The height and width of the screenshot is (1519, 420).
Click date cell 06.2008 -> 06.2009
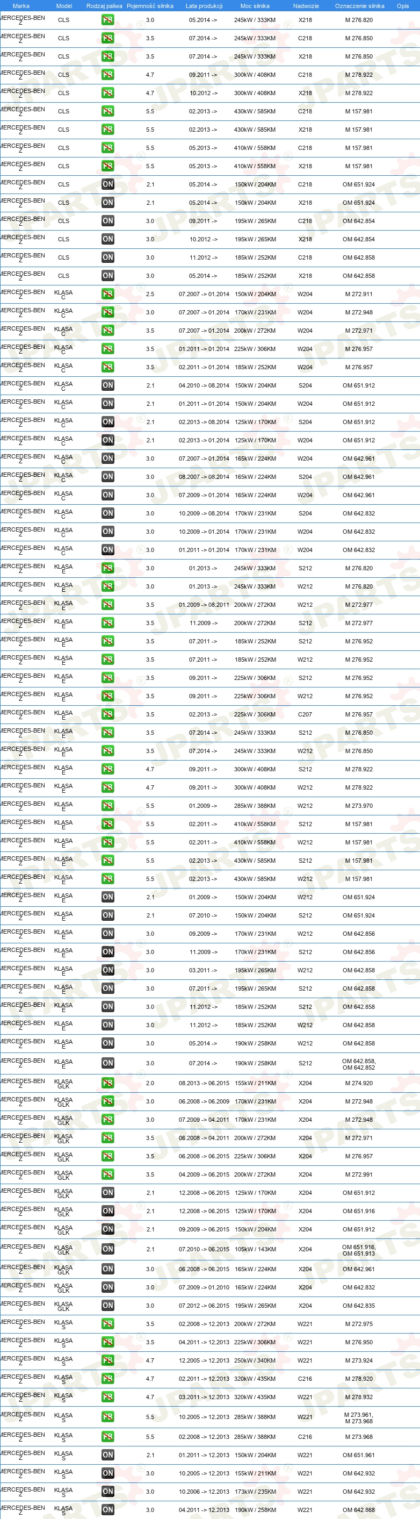(x=204, y=1101)
